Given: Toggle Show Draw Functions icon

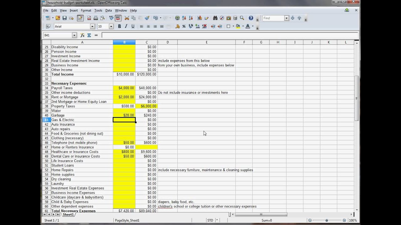Looking at the screenshot, I should [x=206, y=18].
